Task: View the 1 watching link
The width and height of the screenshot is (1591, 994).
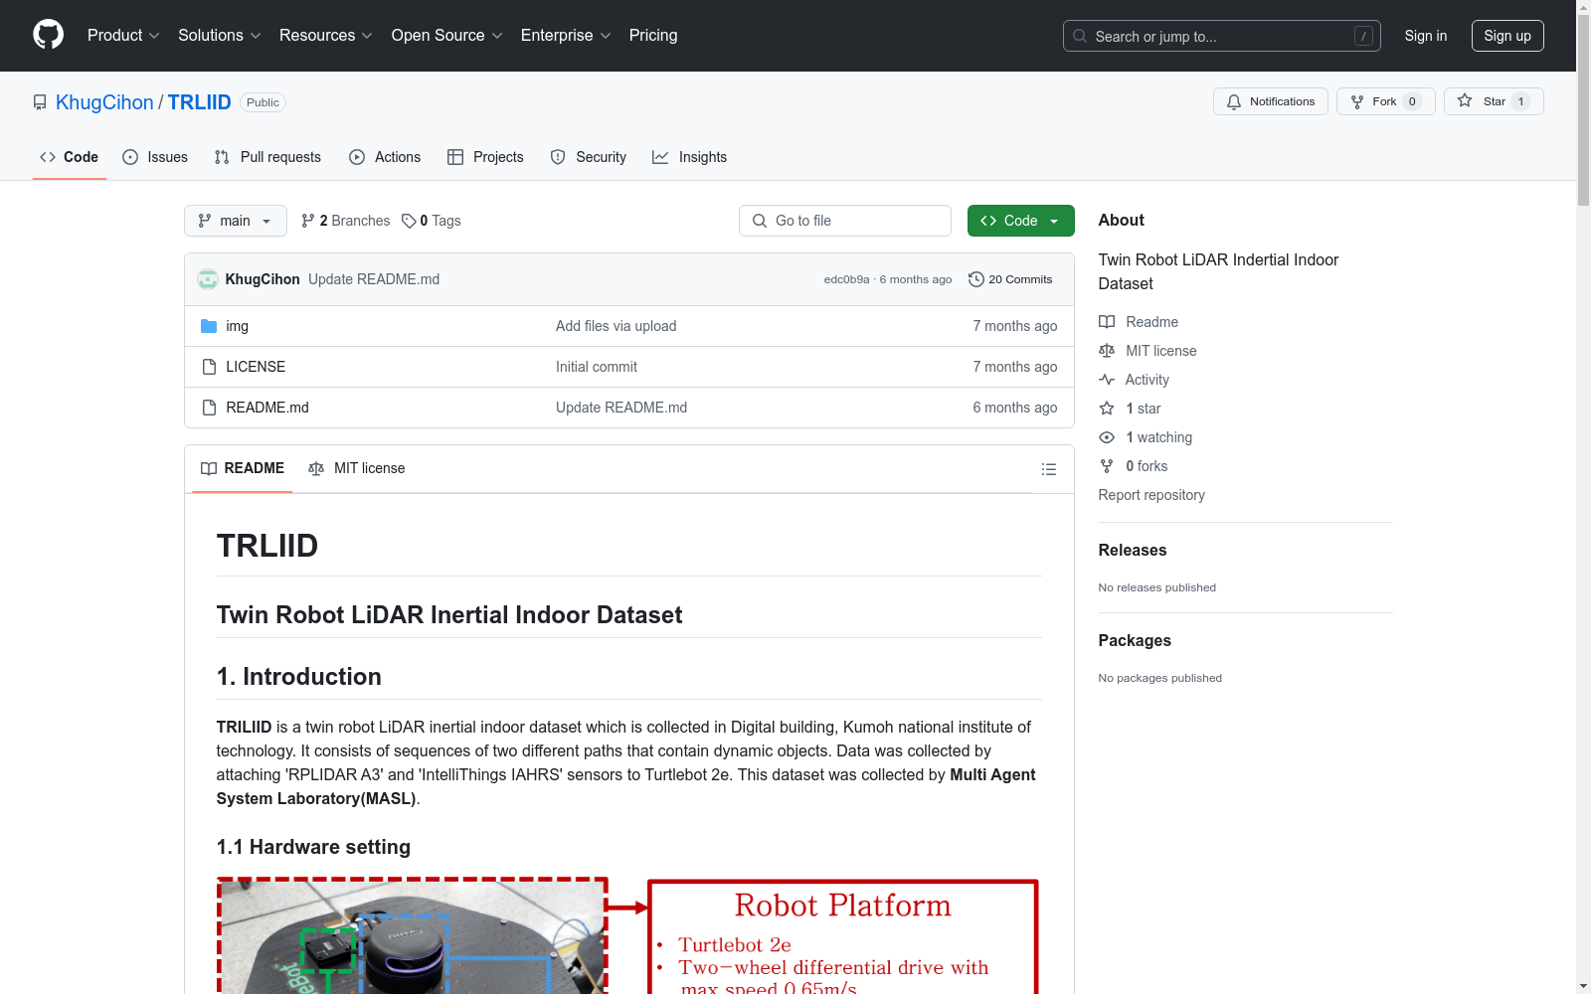Action: [x=1146, y=437]
